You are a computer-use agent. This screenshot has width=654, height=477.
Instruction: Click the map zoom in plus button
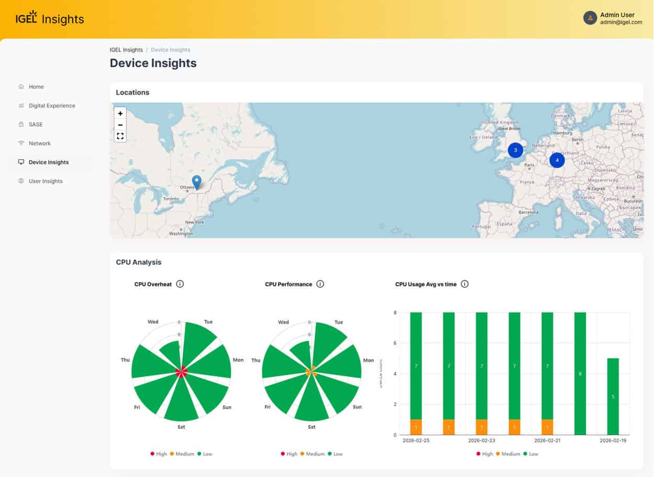120,113
